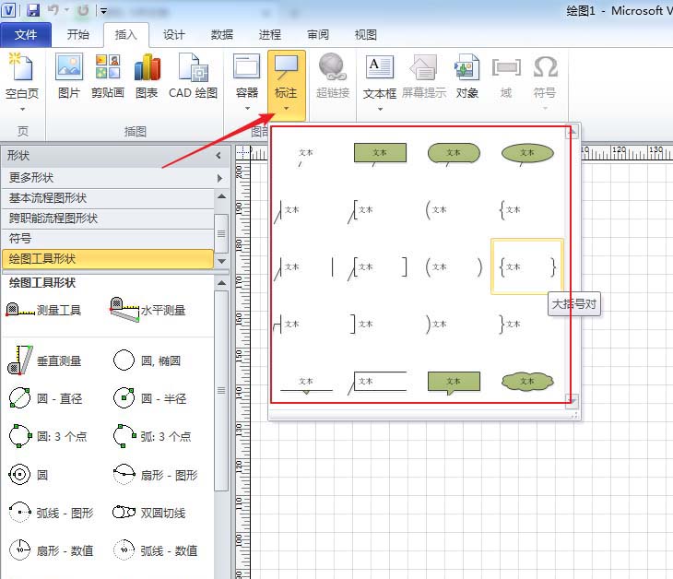Select the 扇形 - 图形 shape
The height and width of the screenshot is (579, 673).
coord(155,475)
